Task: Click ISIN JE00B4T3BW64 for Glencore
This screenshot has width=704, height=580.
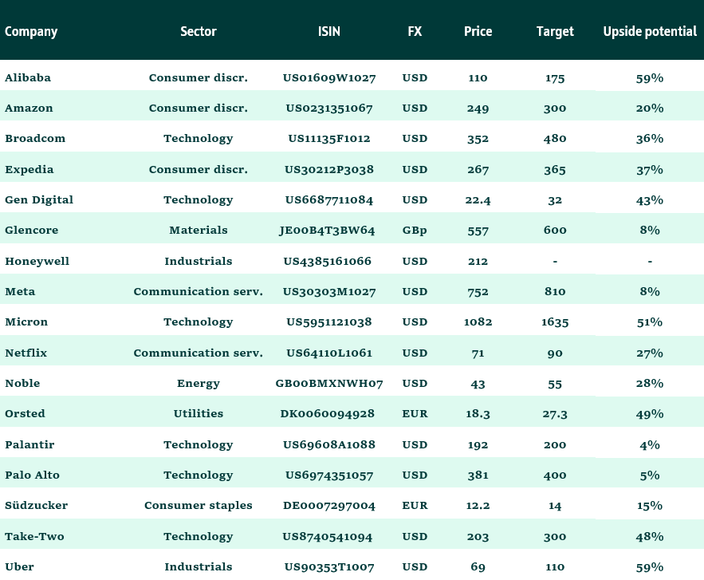Action: point(327,231)
